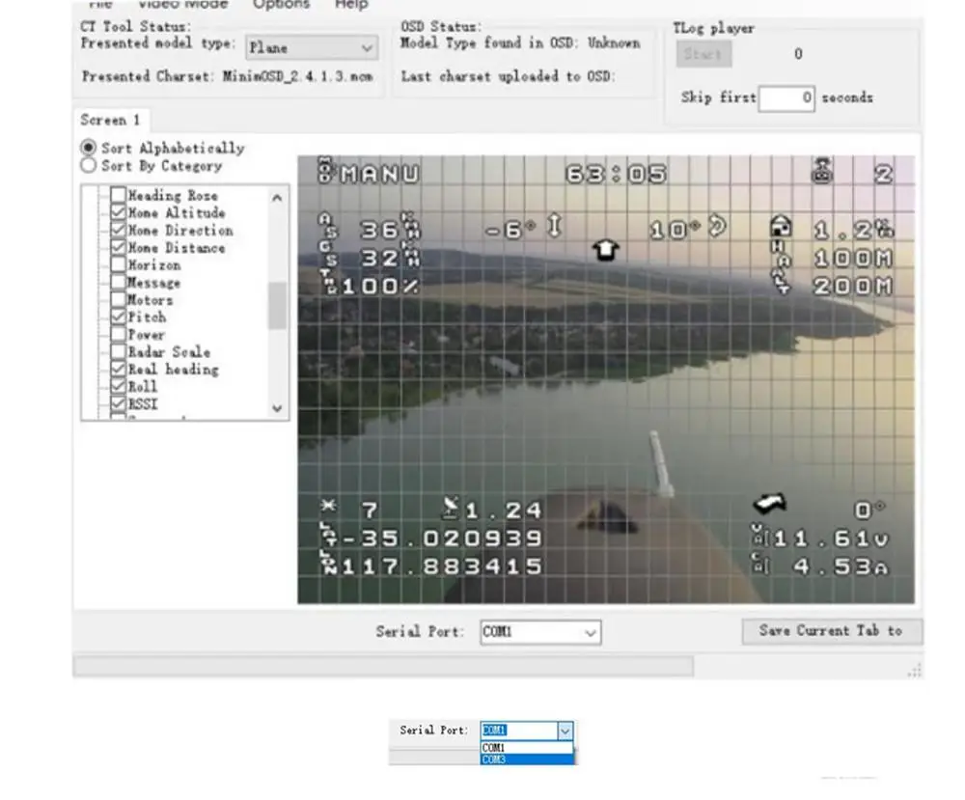Image resolution: width=965 pixels, height=800 pixels.
Task: Select the GPS HDOP satellite icon beside 1.24
Action: coord(451,507)
